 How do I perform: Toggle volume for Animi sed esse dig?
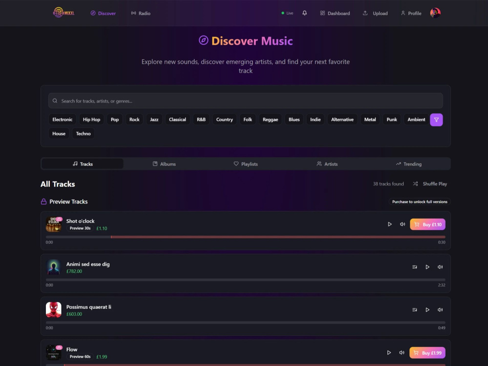click(x=440, y=267)
